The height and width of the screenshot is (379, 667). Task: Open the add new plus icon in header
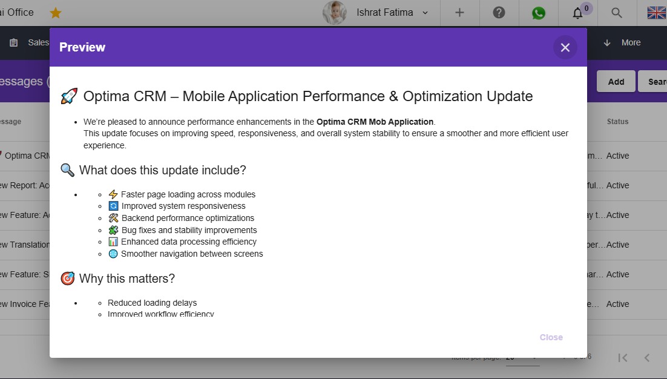[x=459, y=13]
